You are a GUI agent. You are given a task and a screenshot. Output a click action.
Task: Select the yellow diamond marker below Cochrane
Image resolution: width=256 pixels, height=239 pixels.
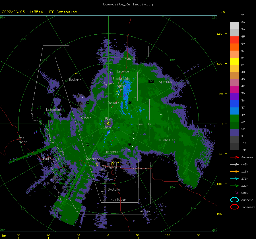[98, 164]
